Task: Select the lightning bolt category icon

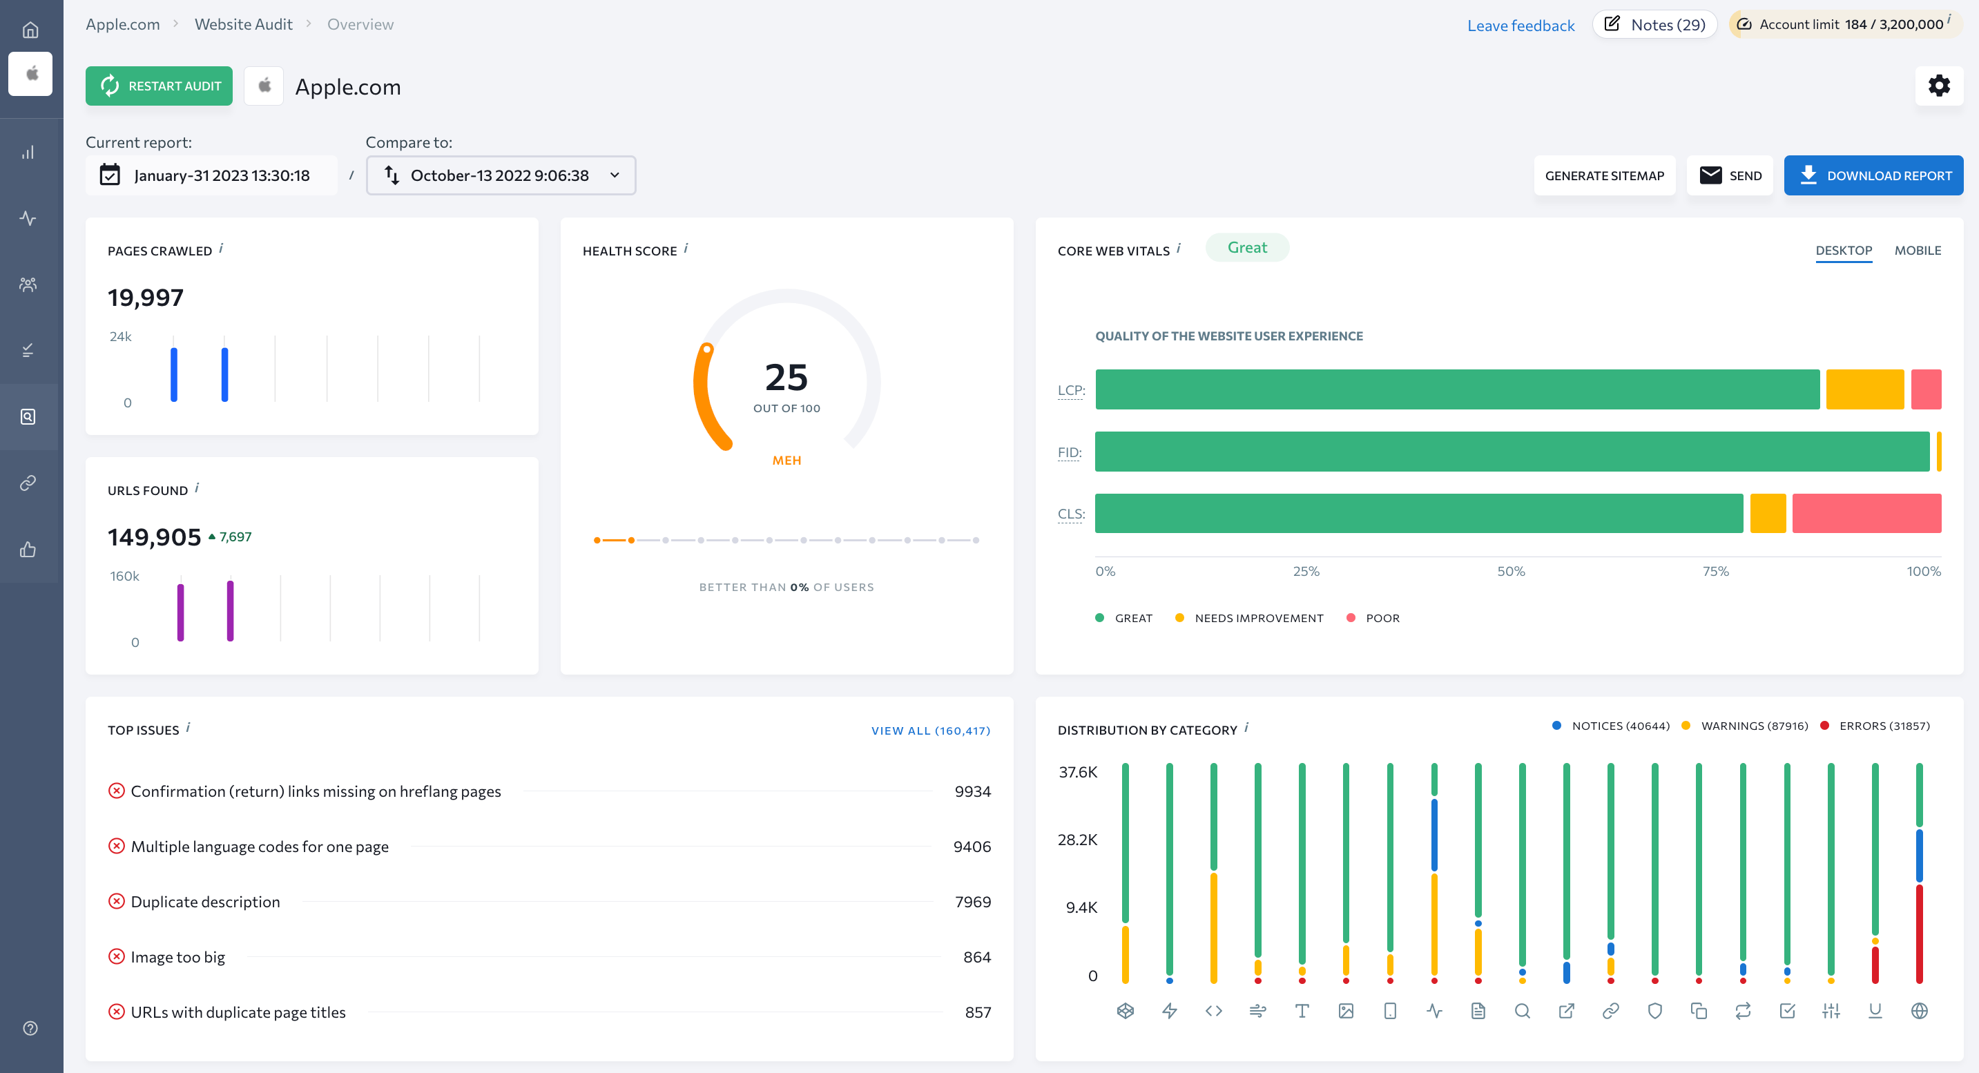Action: pyautogui.click(x=1169, y=1011)
